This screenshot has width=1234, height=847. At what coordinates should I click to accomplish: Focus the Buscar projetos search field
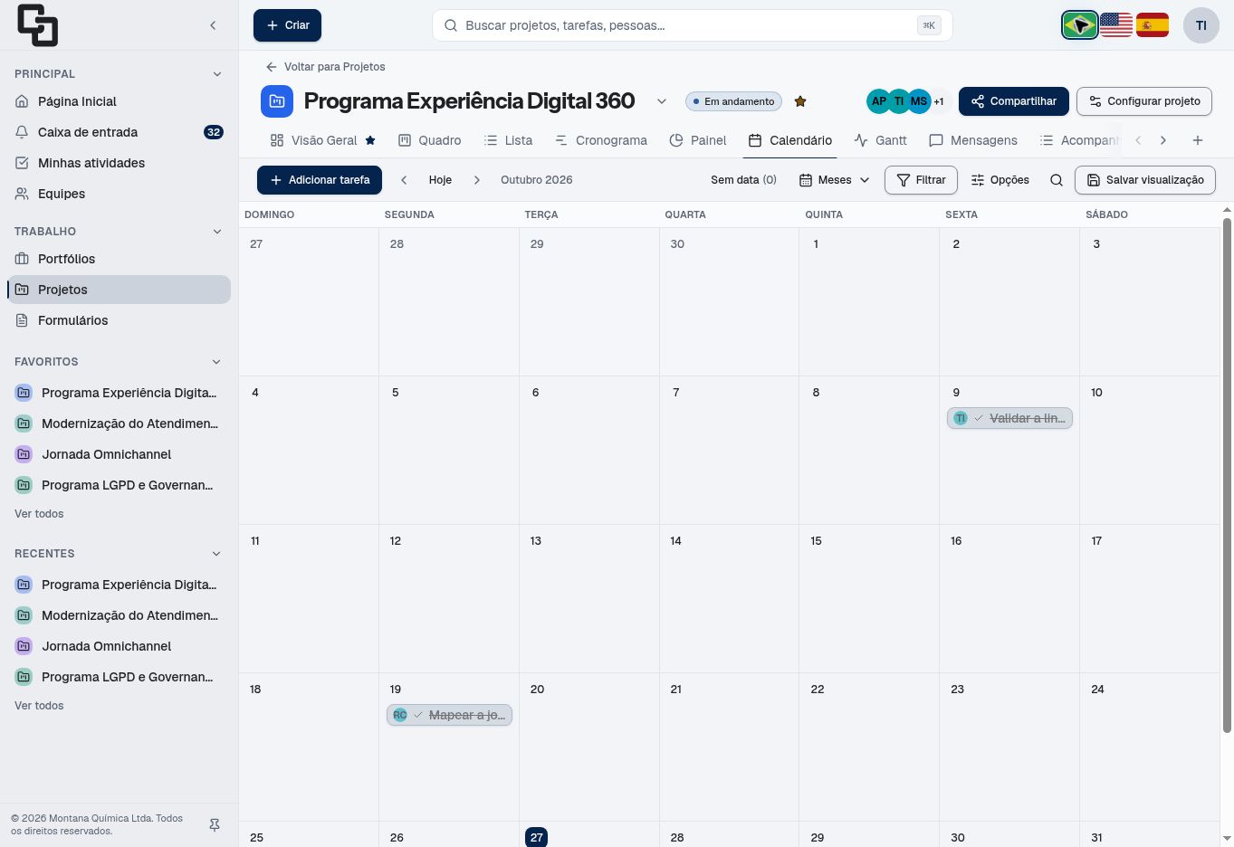tap(693, 25)
